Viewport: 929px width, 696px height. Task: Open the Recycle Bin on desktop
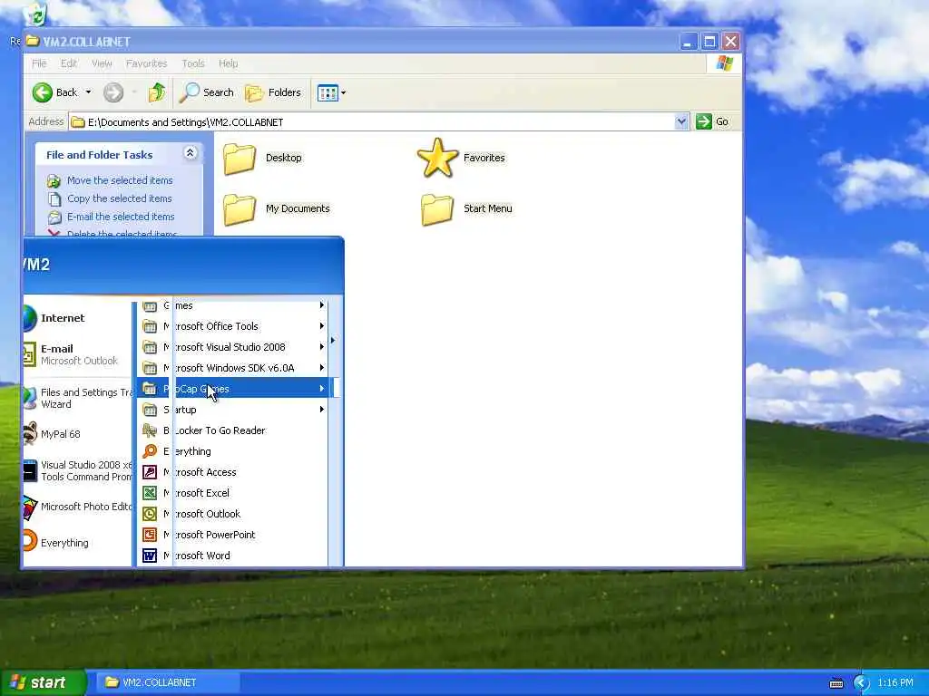pyautogui.click(x=36, y=14)
